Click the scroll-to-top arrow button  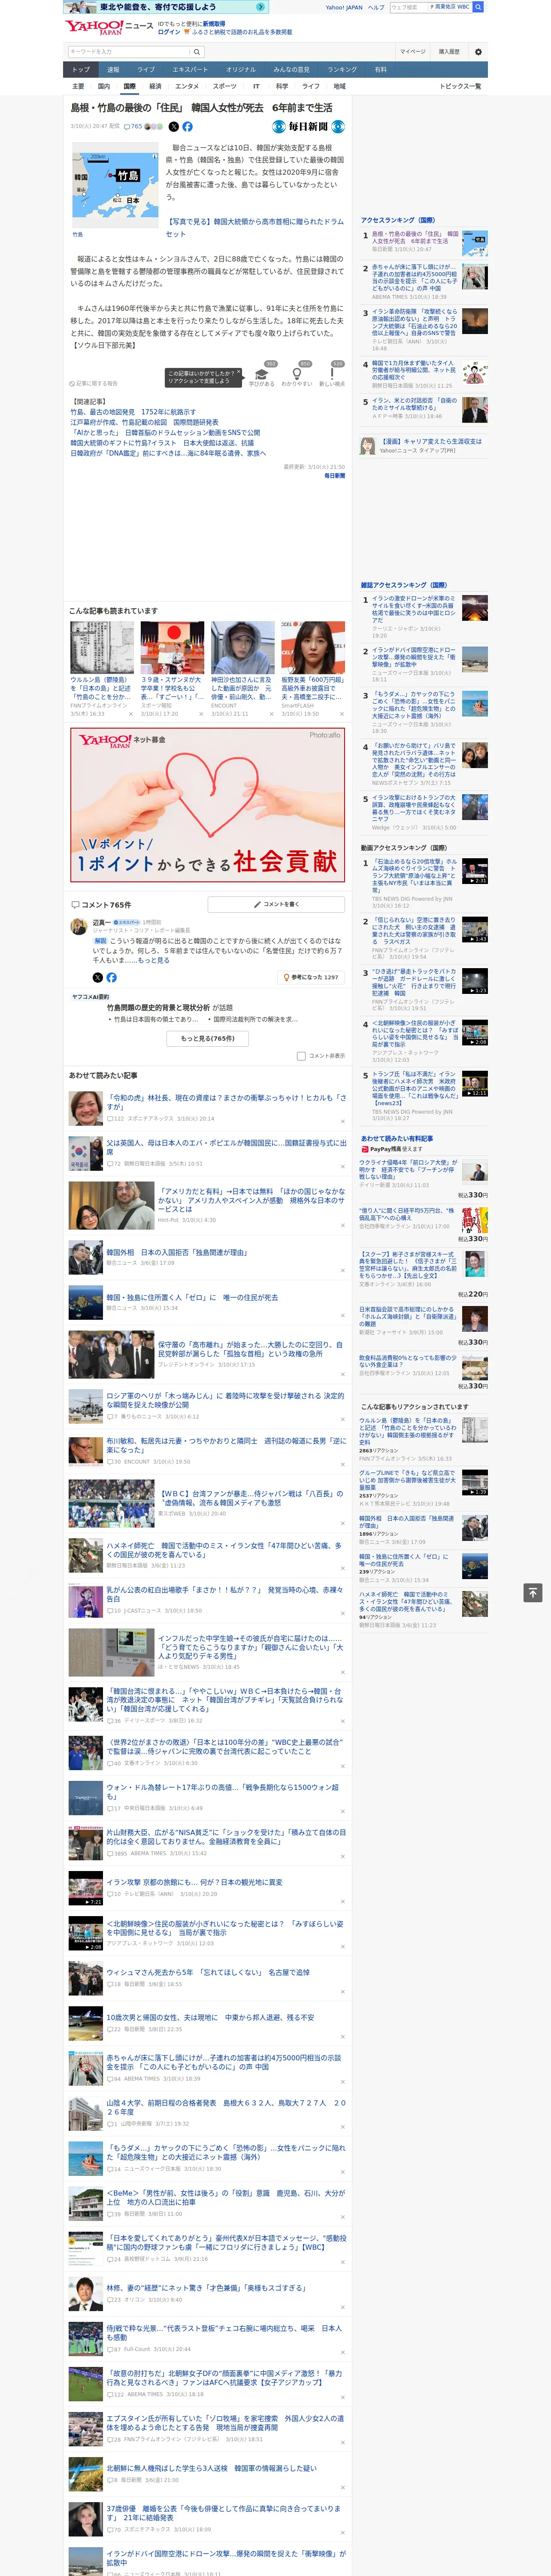(533, 1592)
